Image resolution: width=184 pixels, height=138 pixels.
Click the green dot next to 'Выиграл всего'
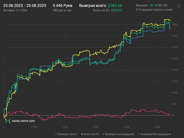coord(56,134)
